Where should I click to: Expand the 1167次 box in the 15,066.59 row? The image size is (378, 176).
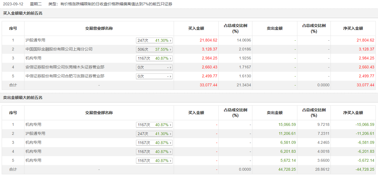(154, 125)
